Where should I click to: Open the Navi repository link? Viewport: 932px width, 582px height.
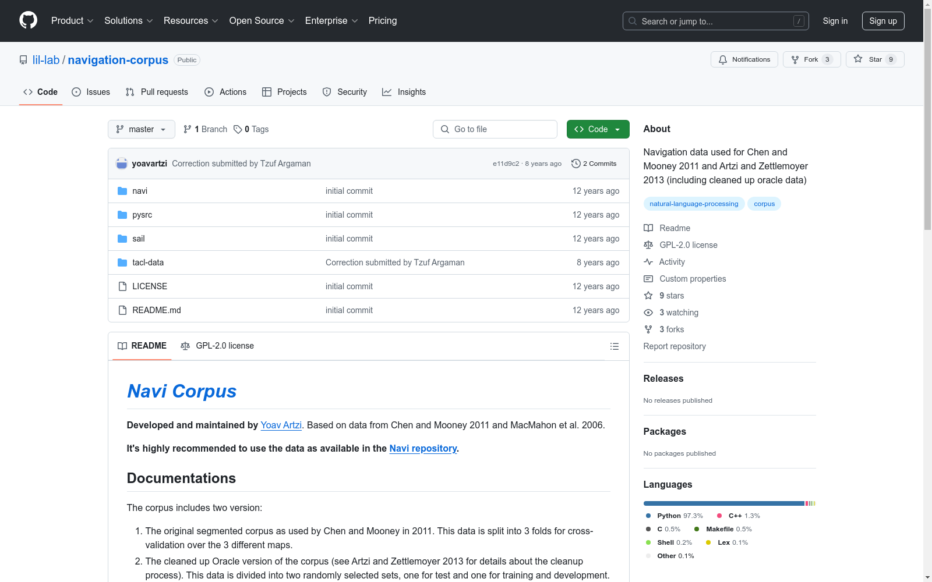pyautogui.click(x=423, y=448)
